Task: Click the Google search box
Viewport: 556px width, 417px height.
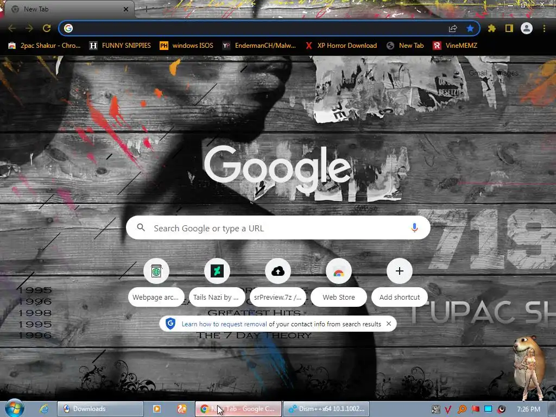Action: (x=278, y=228)
